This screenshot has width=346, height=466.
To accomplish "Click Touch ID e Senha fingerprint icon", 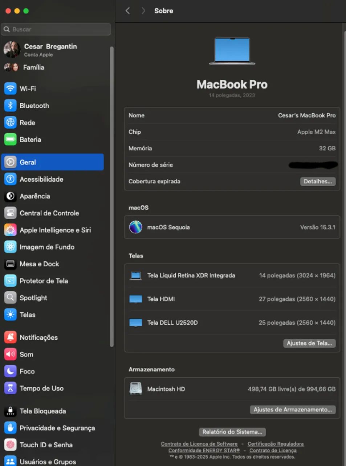I will pos(10,445).
